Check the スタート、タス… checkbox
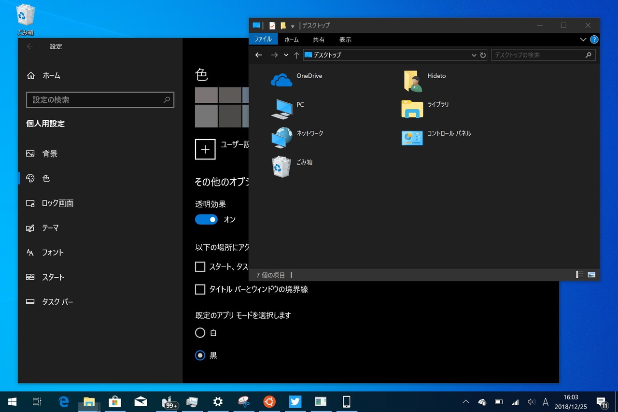 pyautogui.click(x=200, y=267)
